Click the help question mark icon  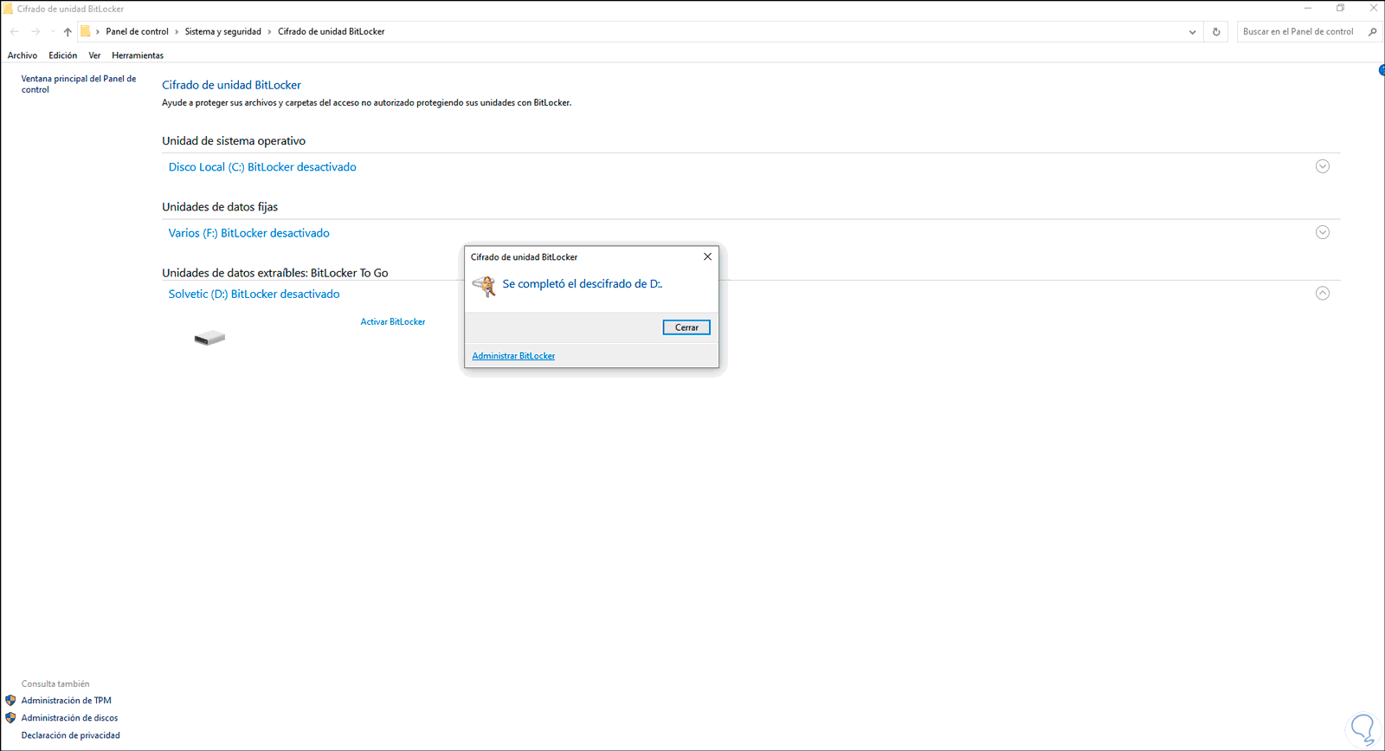point(1382,70)
